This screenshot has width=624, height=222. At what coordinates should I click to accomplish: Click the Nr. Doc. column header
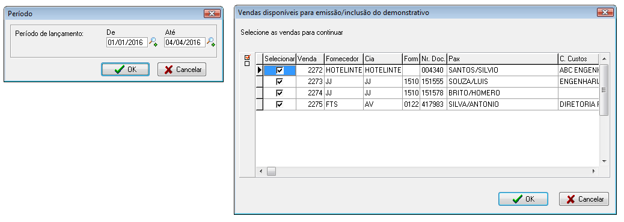tap(433, 59)
